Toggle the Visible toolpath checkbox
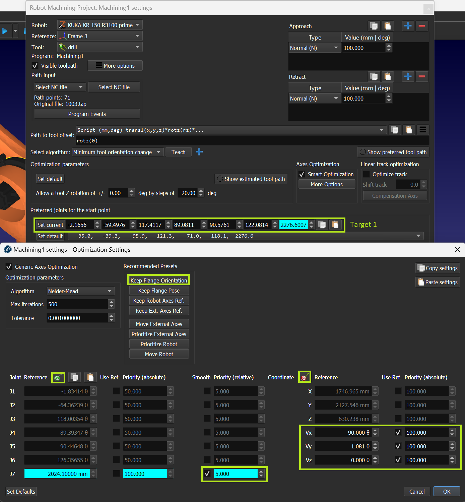The height and width of the screenshot is (502, 465). (35, 66)
